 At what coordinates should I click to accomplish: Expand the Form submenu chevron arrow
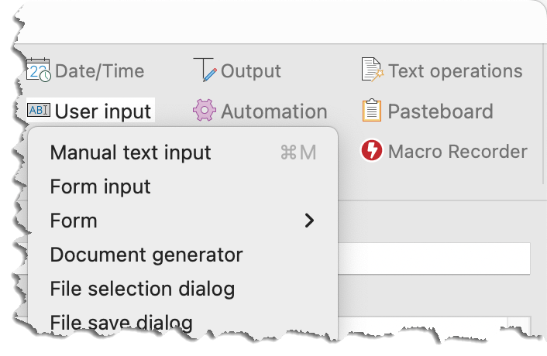[x=309, y=221]
